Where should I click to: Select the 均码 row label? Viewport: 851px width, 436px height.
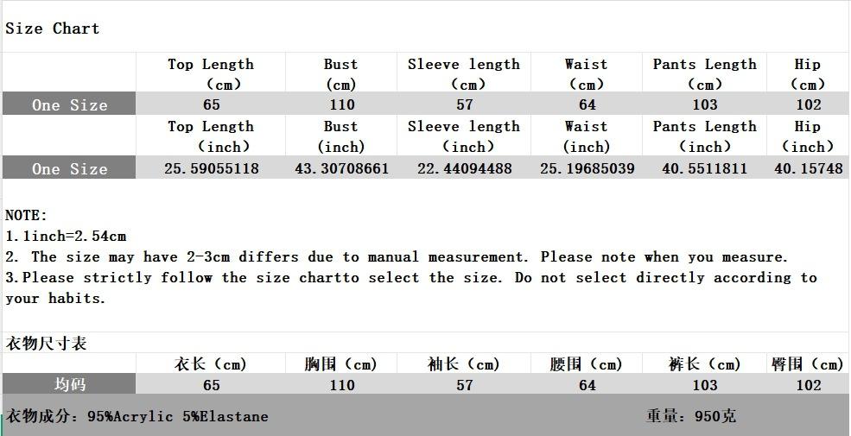coord(69,384)
